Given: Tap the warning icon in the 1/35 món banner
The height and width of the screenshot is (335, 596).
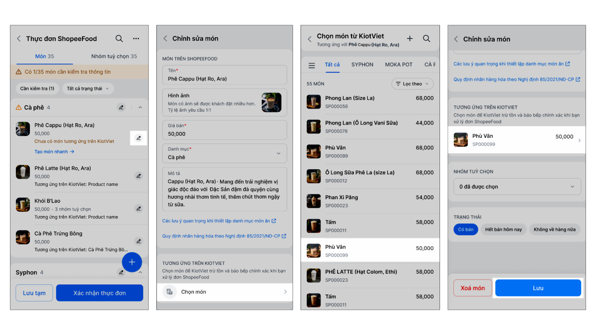Looking at the screenshot, I should [19, 72].
